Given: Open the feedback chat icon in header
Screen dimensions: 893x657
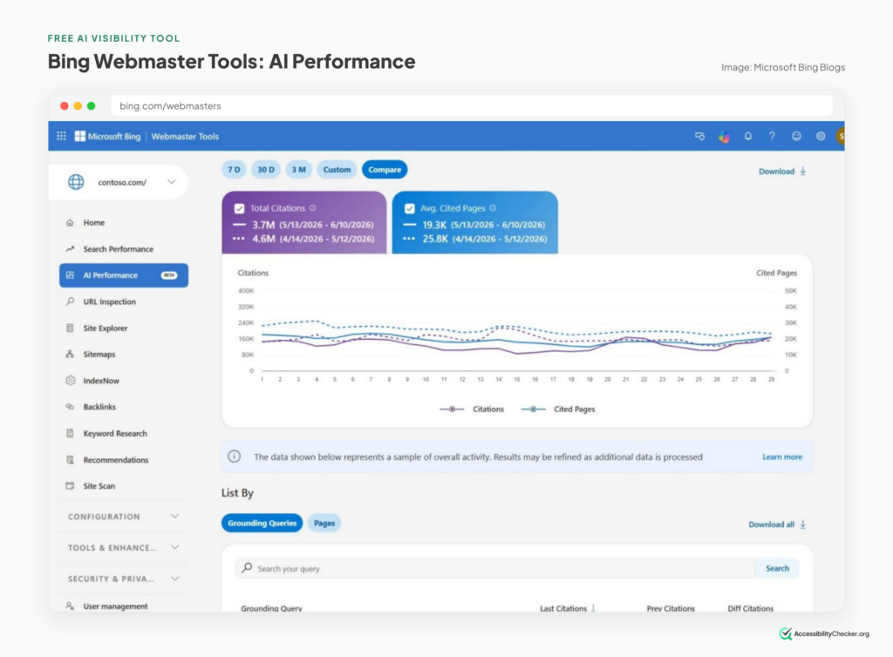Looking at the screenshot, I should click(x=700, y=136).
